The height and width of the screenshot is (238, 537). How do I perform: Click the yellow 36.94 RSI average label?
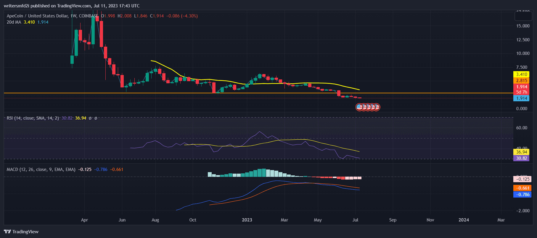click(x=521, y=152)
